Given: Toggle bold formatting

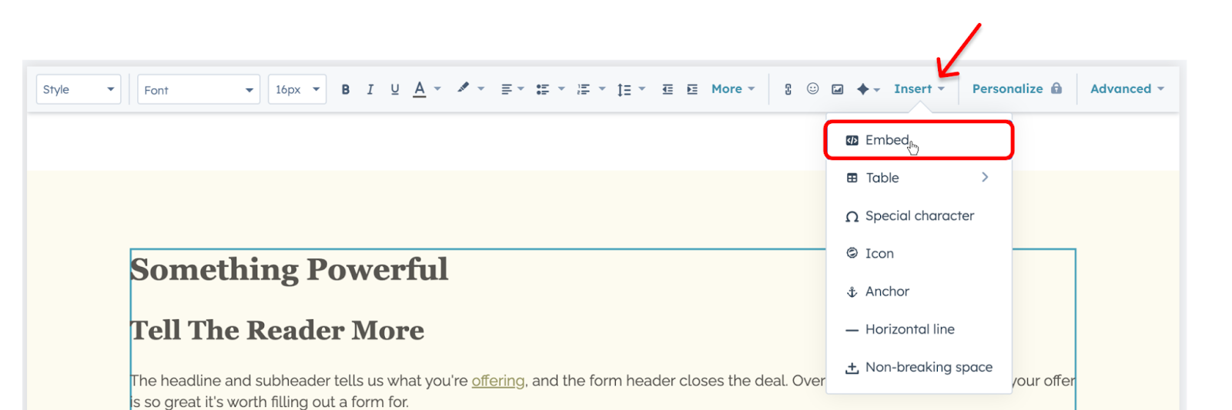Looking at the screenshot, I should coord(346,89).
